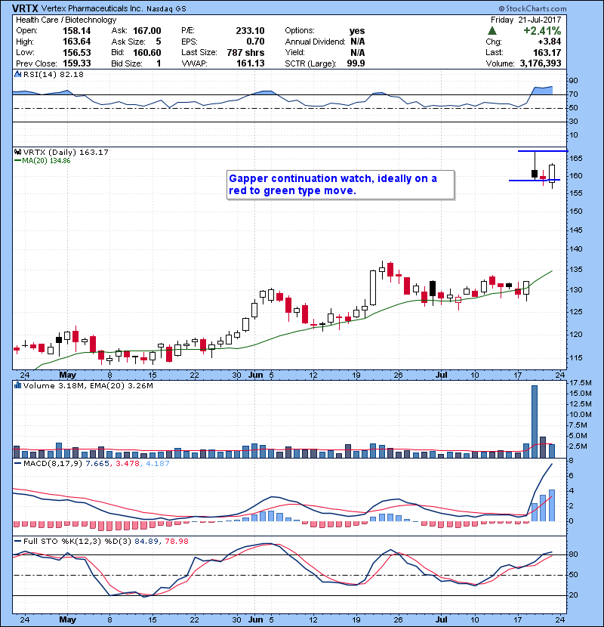Click the Options value yes
The image size is (604, 627).
357,31
